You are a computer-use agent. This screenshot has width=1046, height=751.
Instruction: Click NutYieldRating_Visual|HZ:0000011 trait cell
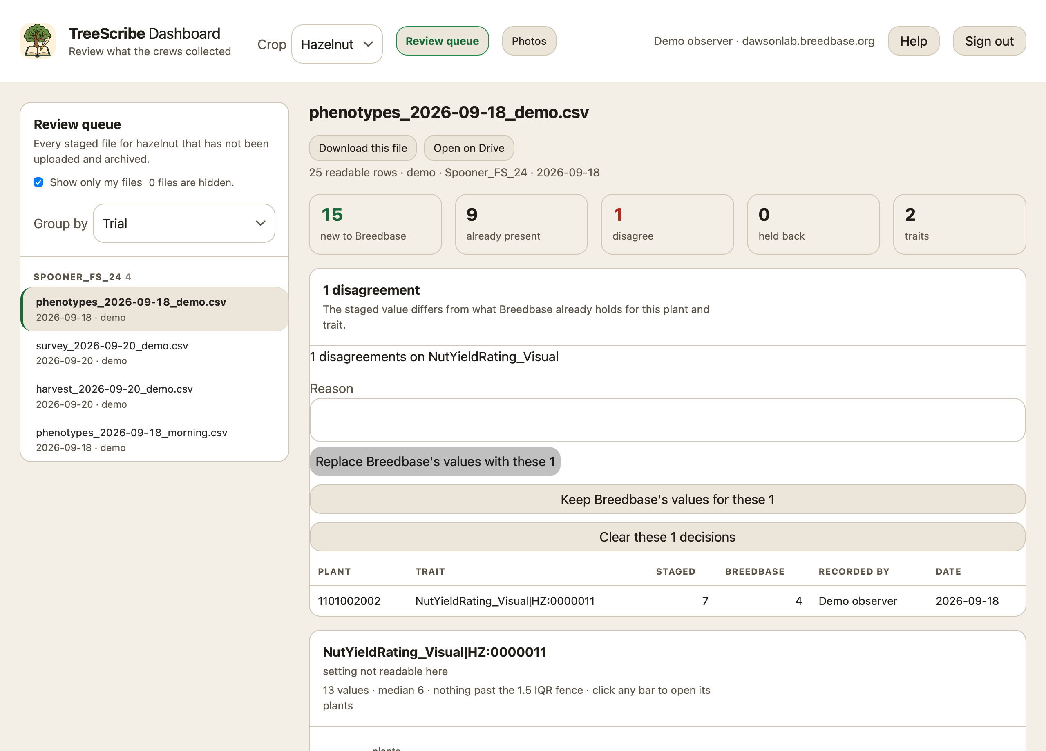pyautogui.click(x=505, y=601)
